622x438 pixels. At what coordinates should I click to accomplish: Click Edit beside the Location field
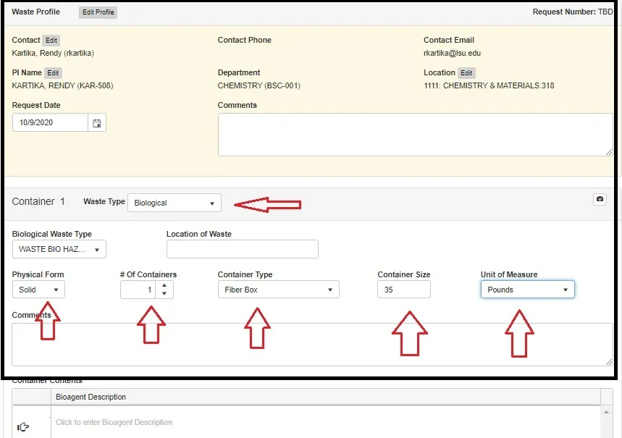466,72
